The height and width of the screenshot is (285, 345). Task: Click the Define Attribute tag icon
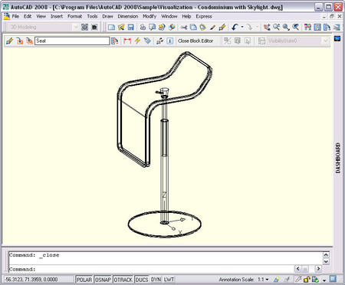tap(147, 41)
